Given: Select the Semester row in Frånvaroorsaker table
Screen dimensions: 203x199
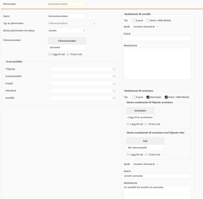Looking at the screenshot, I should pyautogui.click(x=67, y=48).
